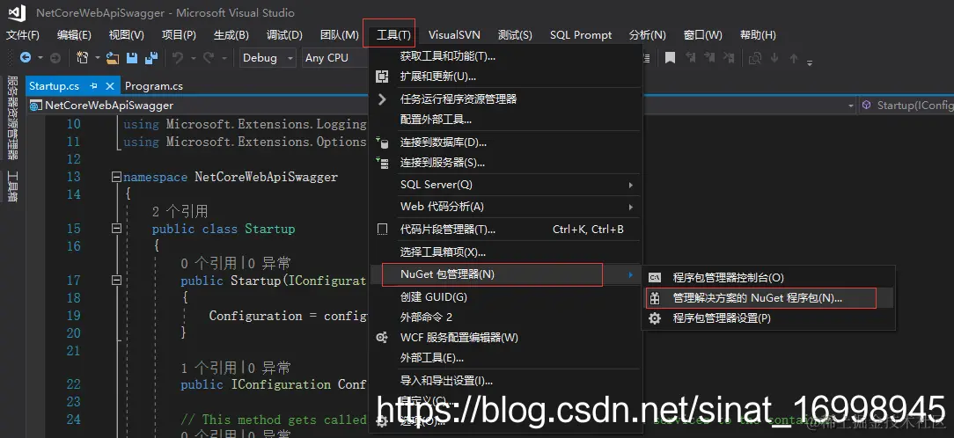
Task: Open the 帮助(H) menu
Action: 758,34
